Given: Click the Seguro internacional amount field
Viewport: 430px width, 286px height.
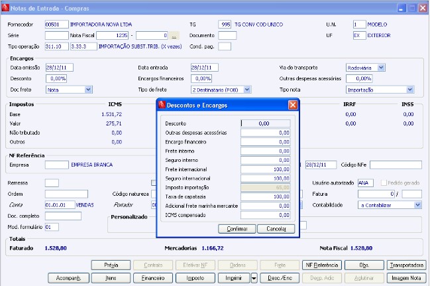Looking at the screenshot, I should [x=266, y=179].
